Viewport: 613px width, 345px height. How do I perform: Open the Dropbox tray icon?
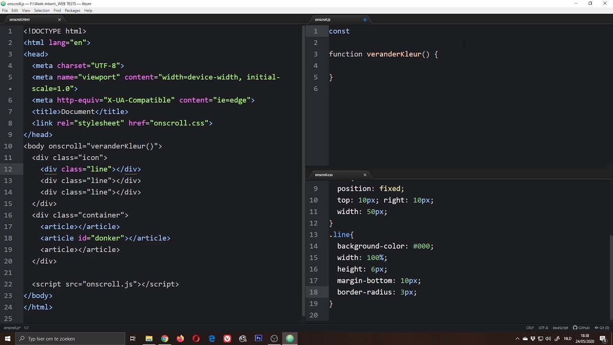533,339
